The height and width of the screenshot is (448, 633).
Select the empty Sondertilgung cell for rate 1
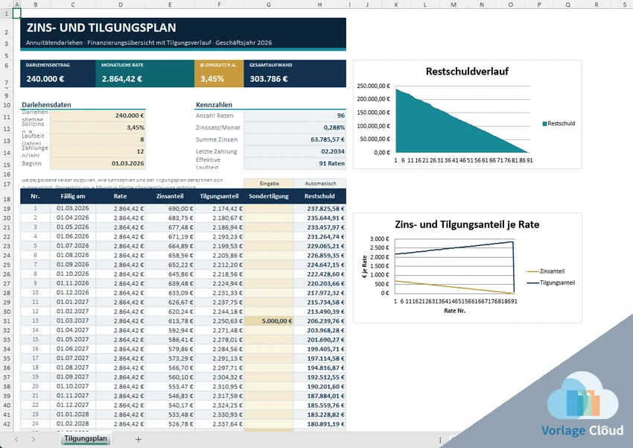tap(269, 209)
